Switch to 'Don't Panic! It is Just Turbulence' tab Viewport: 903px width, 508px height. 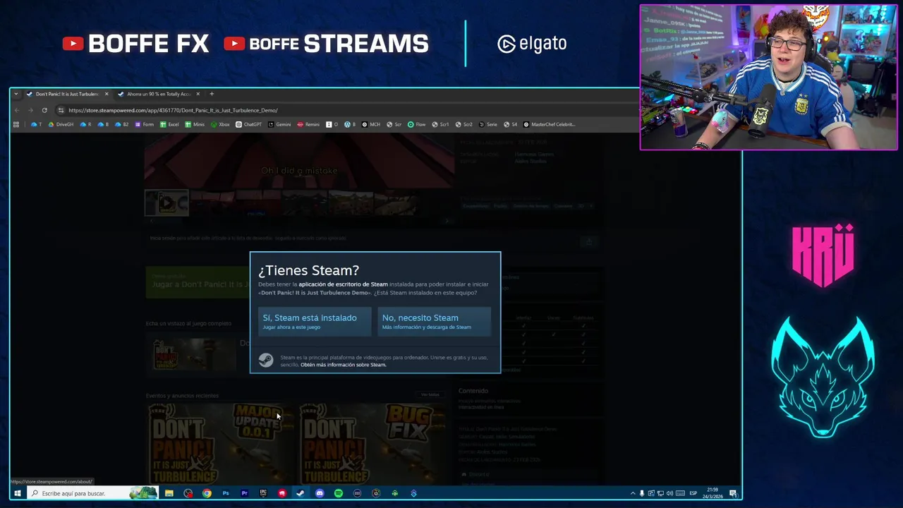pyautogui.click(x=67, y=94)
